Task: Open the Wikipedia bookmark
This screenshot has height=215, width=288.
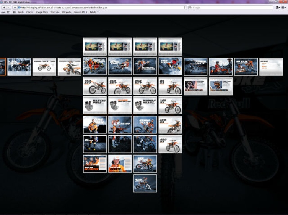Action: coord(67,12)
